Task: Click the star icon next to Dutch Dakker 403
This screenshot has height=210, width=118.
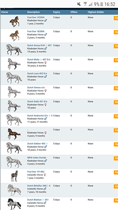Action: (x=47, y=144)
